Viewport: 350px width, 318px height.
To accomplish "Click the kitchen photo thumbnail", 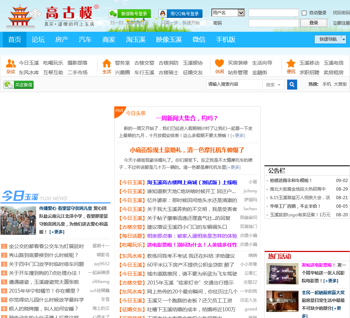I will (282, 301).
